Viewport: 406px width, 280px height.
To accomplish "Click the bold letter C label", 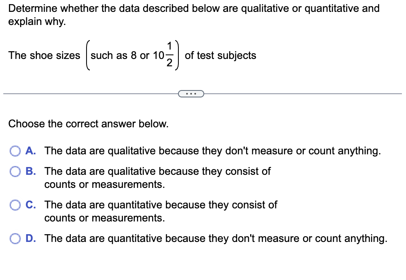I will coord(30,205).
